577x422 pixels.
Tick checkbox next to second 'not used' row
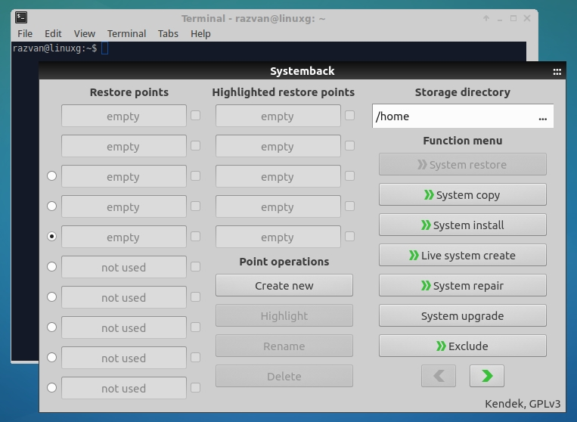pyautogui.click(x=195, y=296)
